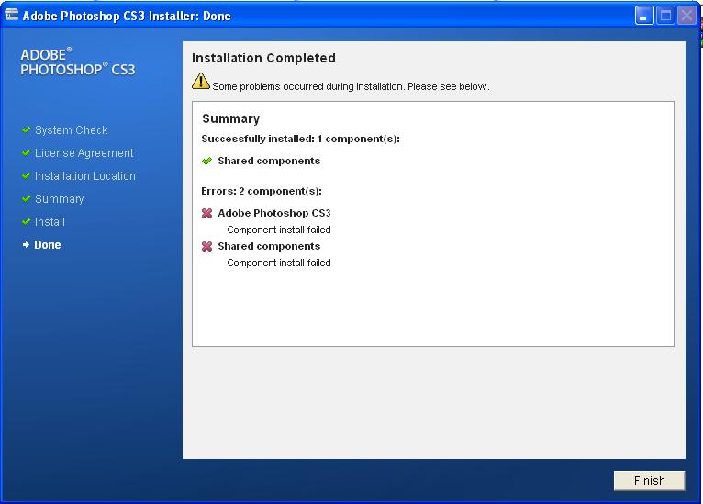Viewport: 703px width, 504px height.
Task: Click the yellow warning triangle icon
Action: coord(201,83)
